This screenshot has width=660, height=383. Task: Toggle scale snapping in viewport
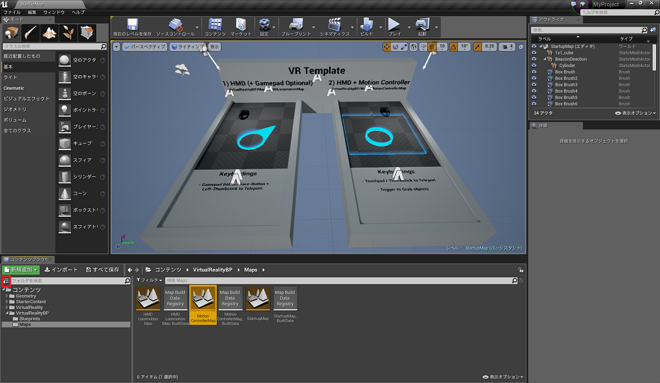coord(477,47)
